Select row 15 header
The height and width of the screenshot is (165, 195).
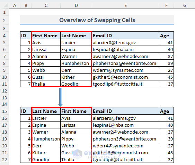point(5,111)
